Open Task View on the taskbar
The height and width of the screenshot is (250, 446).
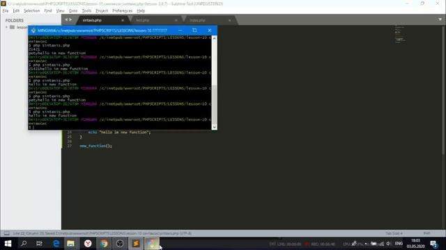(39, 244)
